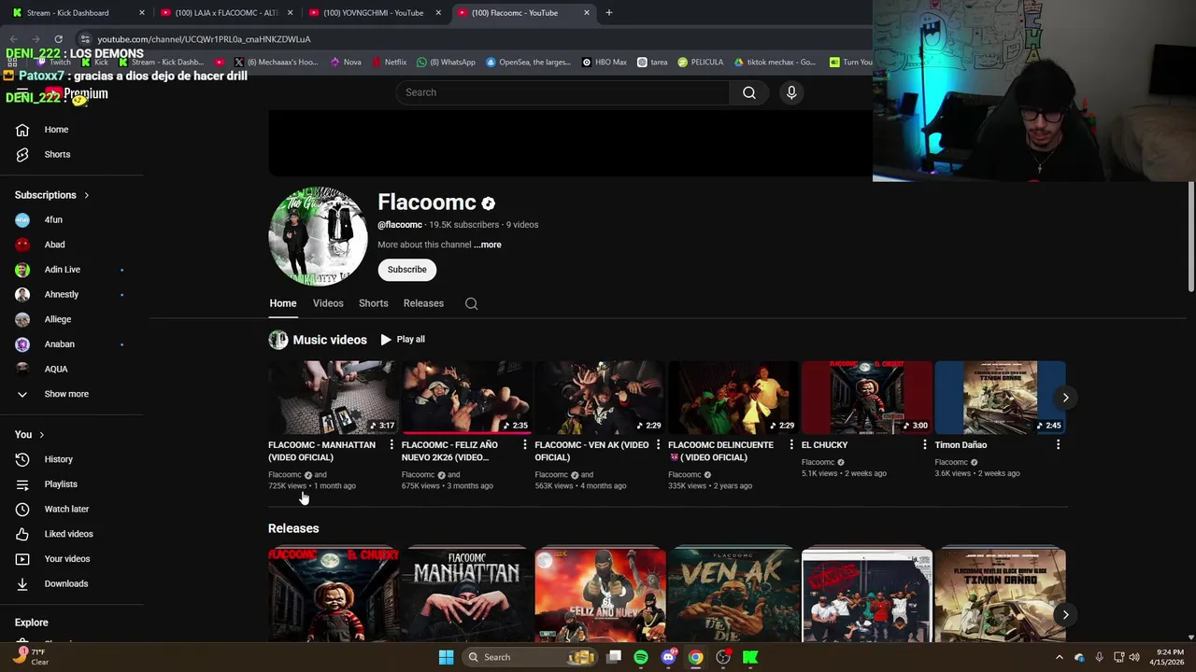Open Watch later in sidebar
This screenshot has width=1196, height=672.
pyautogui.click(x=65, y=509)
